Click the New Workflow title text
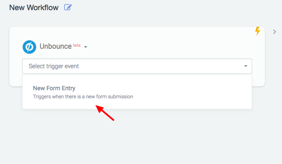Viewport: 282px width, 164px height. (34, 8)
